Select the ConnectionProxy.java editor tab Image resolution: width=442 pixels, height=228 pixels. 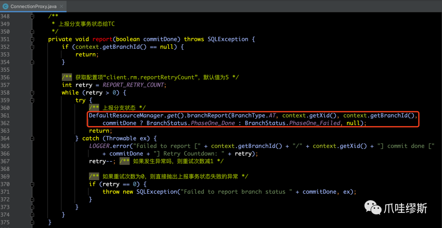click(33, 6)
